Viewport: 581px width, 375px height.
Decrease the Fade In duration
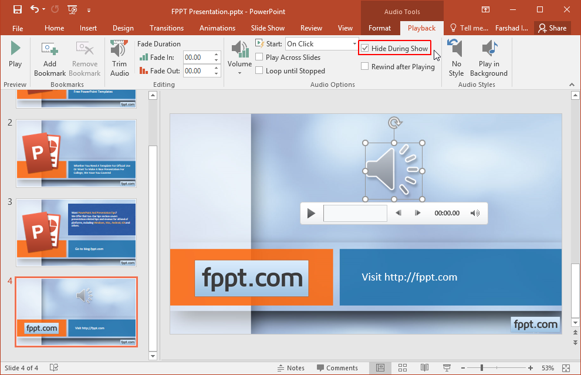pyautogui.click(x=217, y=60)
